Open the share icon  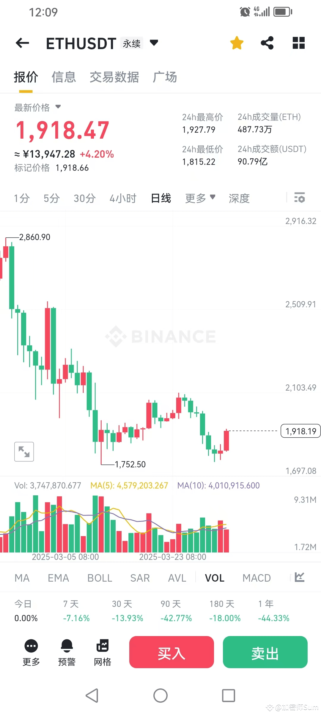(267, 43)
